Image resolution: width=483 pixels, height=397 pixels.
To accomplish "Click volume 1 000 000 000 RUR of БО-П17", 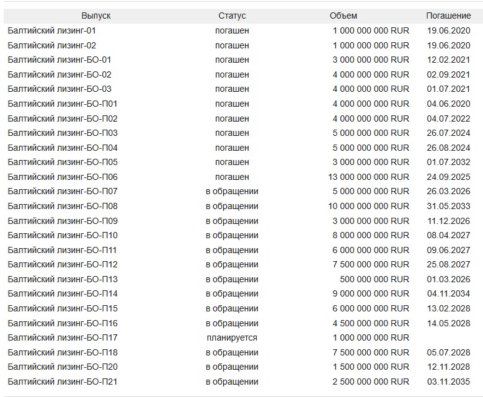I will [371, 337].
